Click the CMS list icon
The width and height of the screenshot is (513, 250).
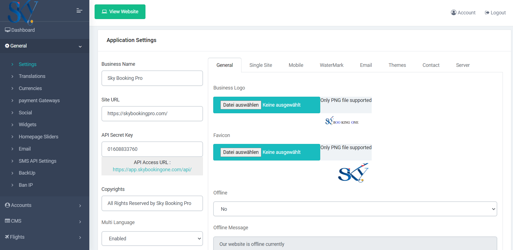pyautogui.click(x=7, y=221)
